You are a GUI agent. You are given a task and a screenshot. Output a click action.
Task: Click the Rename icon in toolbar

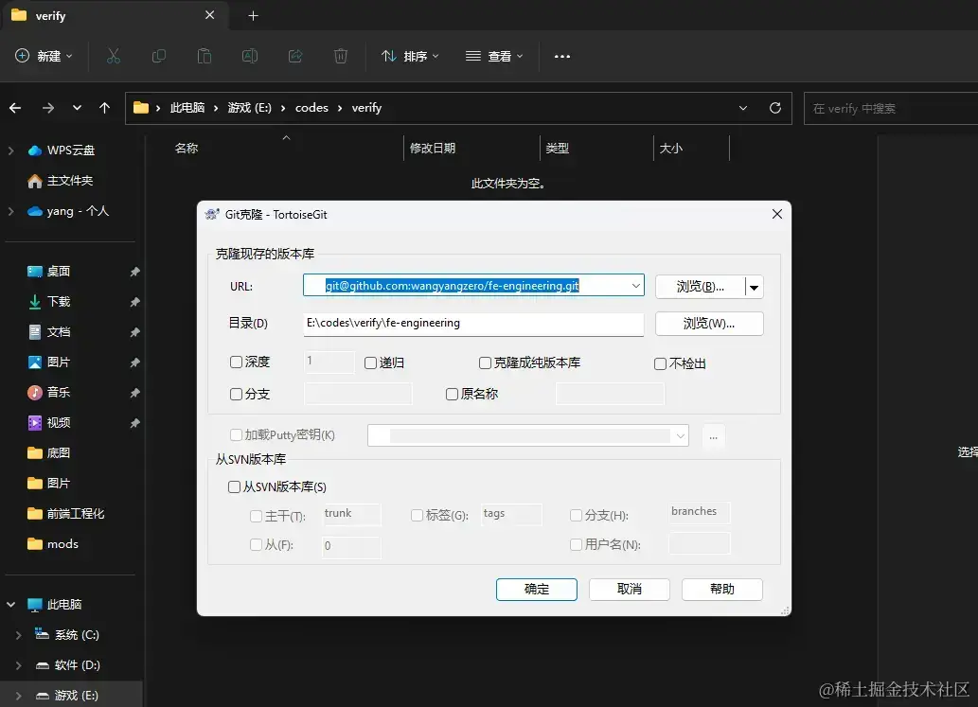pos(250,56)
